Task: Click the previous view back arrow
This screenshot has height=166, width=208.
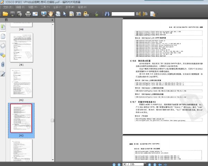Action: pos(160,164)
